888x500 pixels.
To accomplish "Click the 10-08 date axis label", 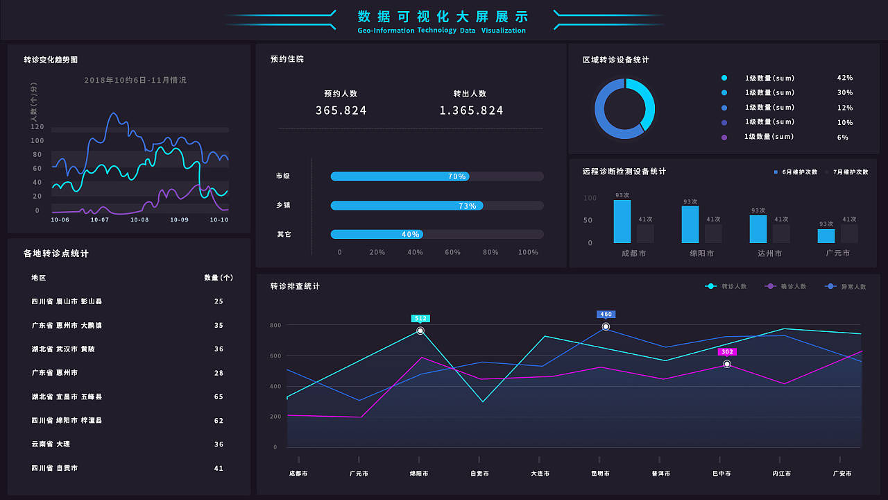I will click(139, 219).
